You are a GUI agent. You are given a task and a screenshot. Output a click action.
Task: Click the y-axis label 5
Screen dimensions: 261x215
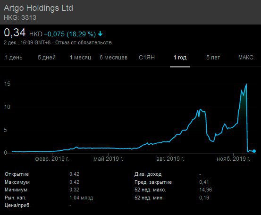[6, 130]
